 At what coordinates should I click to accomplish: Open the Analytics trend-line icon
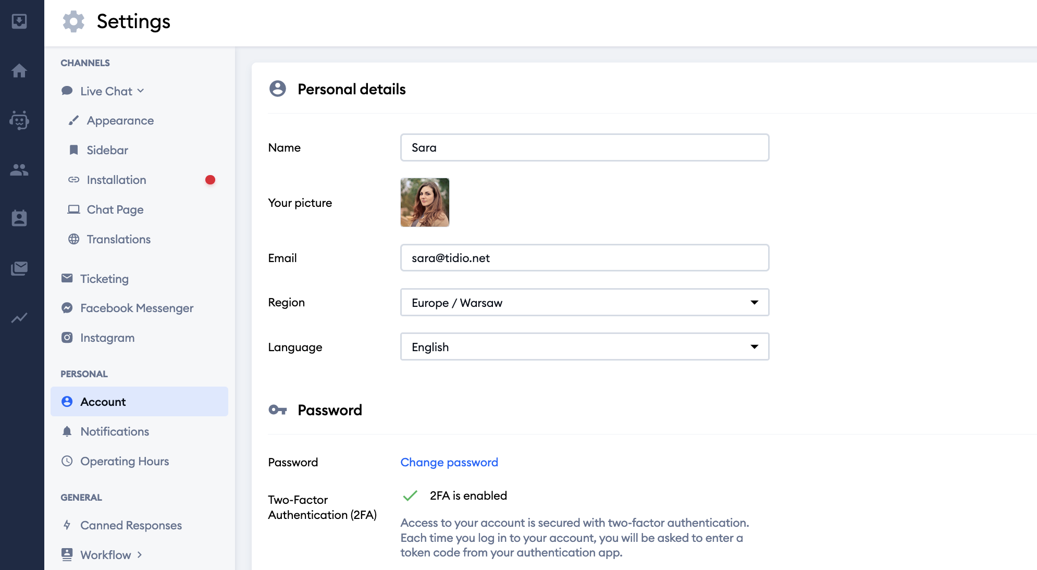[x=19, y=317]
